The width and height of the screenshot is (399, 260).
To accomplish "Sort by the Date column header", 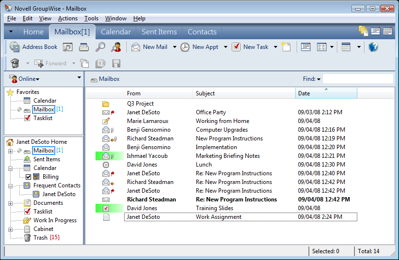I will (x=326, y=93).
